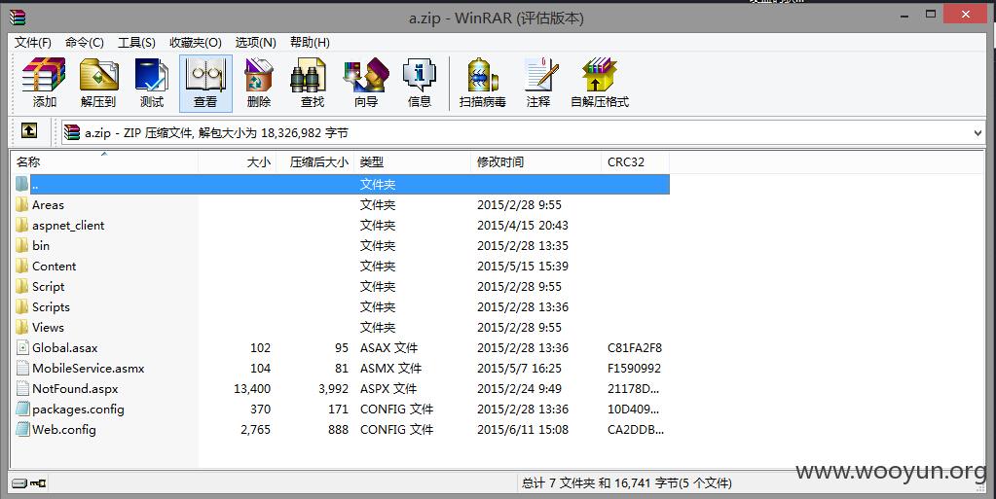This screenshot has height=499, width=996.
Task: Select the aspnet_client folder name
Action: pos(68,226)
